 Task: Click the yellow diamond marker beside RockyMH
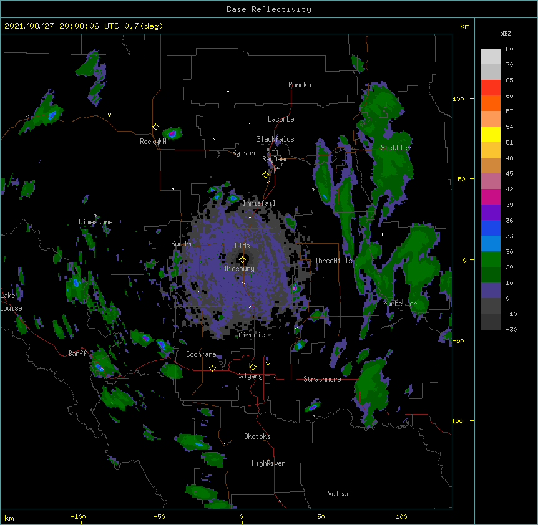tap(155, 127)
